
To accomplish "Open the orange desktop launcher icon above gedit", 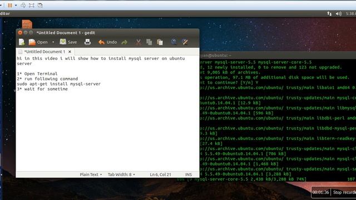I will click(27, 24).
